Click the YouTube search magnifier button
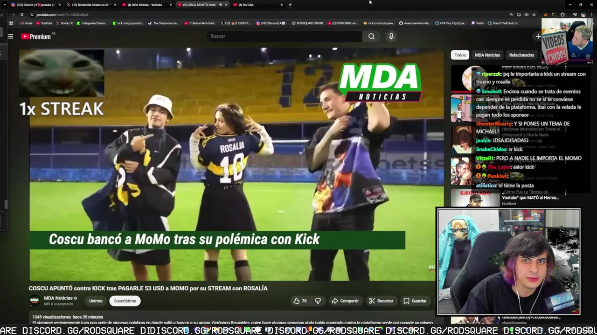Image resolution: width=597 pixels, height=335 pixels. point(371,36)
